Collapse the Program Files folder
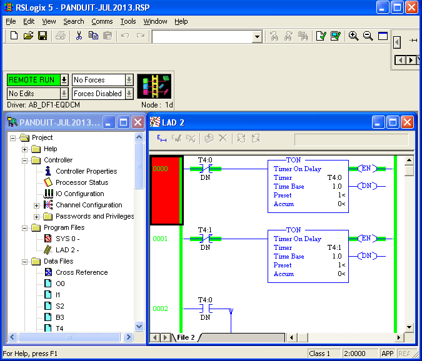This screenshot has width=422, height=361. click(x=24, y=228)
